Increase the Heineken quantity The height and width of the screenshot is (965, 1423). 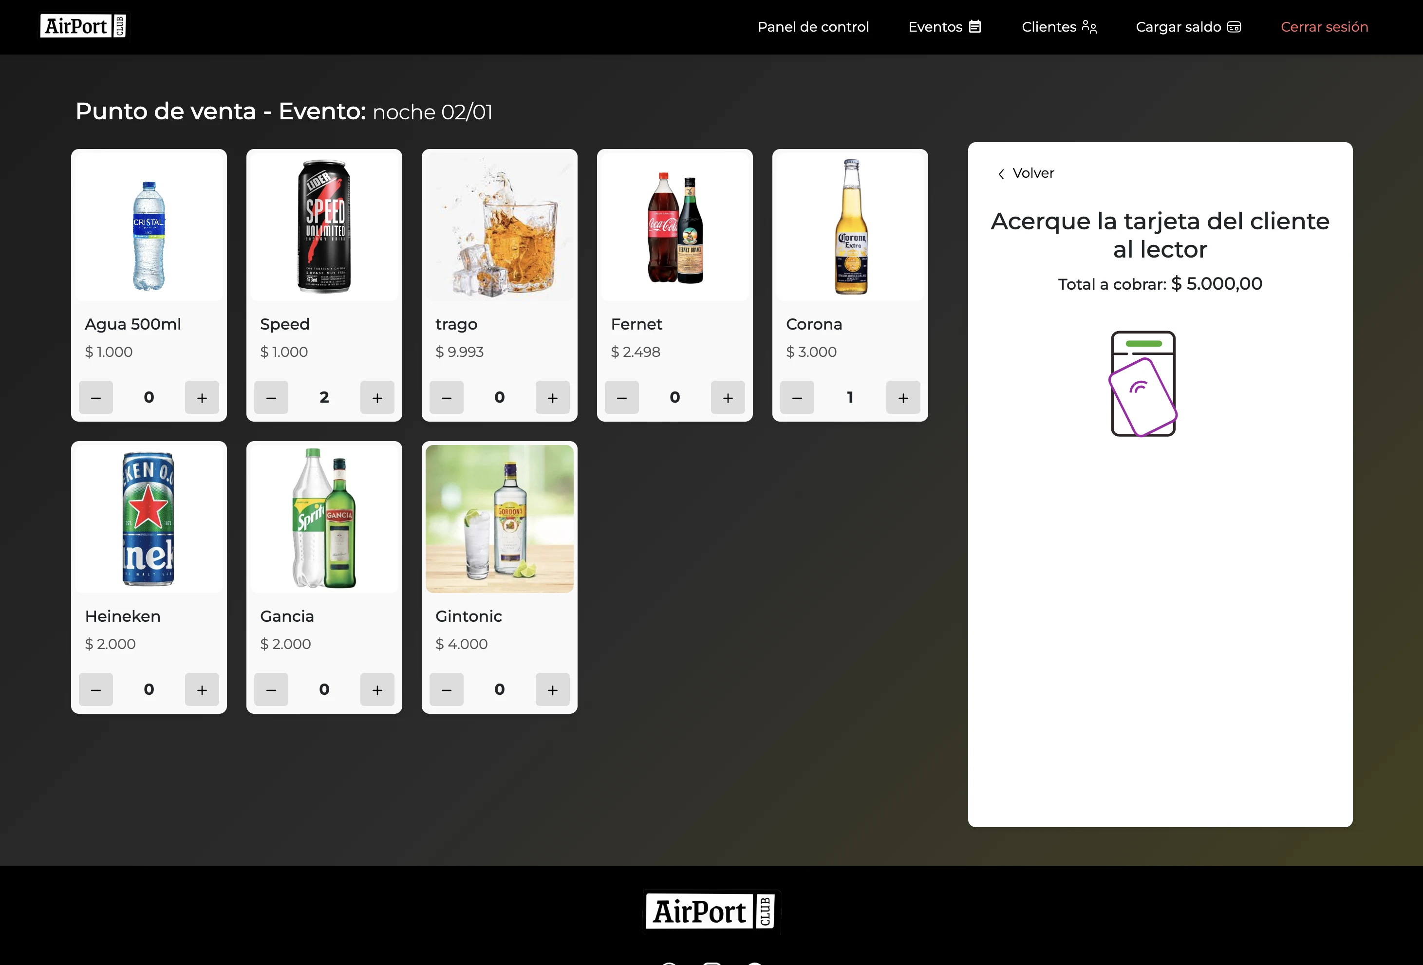[202, 689]
